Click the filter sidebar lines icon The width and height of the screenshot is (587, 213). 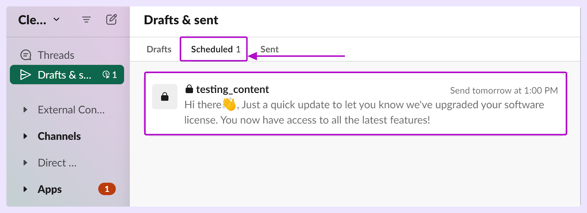86,19
